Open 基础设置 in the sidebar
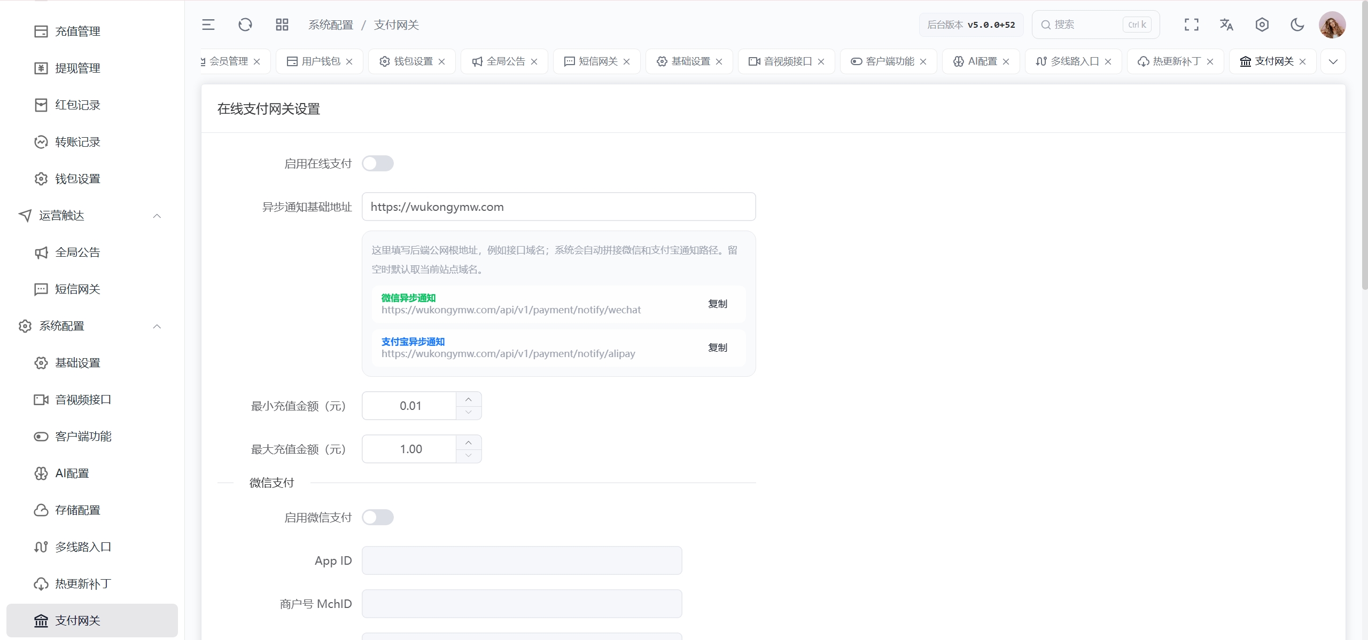1368x640 pixels. [x=92, y=363]
